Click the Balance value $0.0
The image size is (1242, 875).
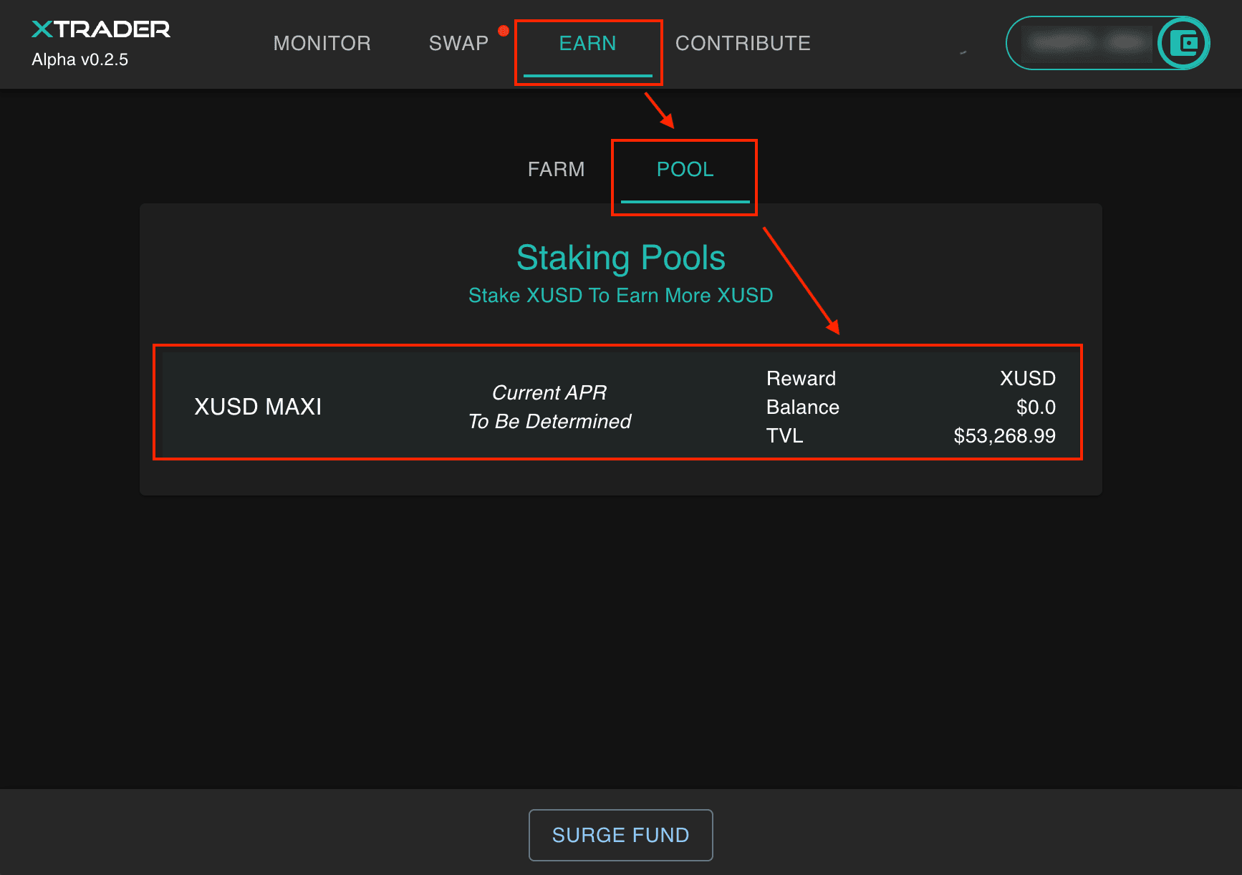1036,407
